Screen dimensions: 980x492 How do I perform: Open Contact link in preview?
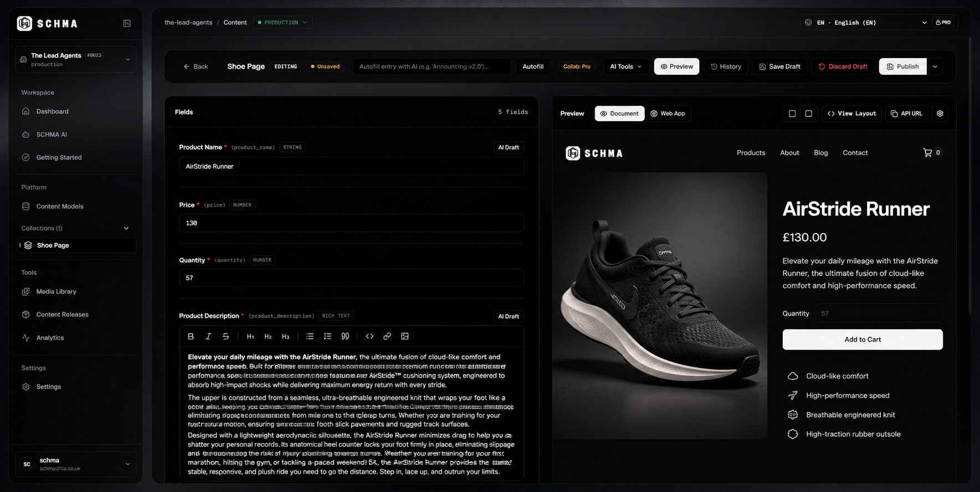point(855,153)
